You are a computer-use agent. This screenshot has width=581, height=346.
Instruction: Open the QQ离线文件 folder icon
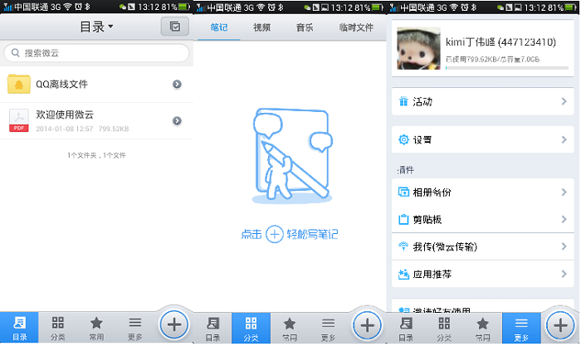click(19, 84)
